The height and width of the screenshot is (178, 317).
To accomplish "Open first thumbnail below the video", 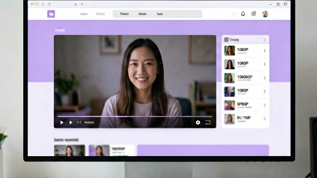I will coord(70,150).
